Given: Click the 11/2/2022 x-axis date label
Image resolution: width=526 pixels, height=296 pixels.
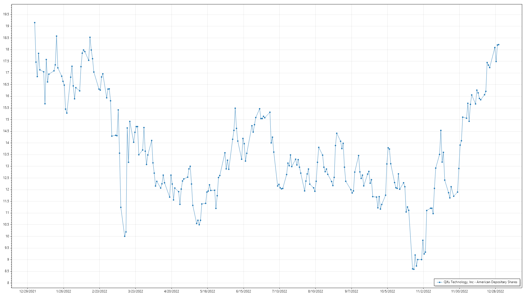Looking at the screenshot, I should coord(423,291).
